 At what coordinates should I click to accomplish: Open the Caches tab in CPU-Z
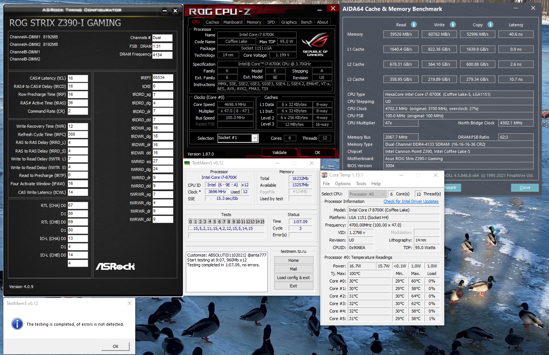pyautogui.click(x=212, y=22)
